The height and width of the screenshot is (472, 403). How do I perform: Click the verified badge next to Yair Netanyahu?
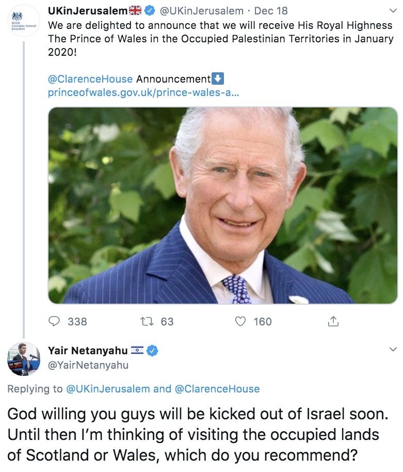click(152, 351)
